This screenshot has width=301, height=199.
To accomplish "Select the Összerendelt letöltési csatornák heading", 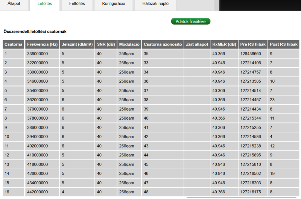I will [x=35, y=32].
